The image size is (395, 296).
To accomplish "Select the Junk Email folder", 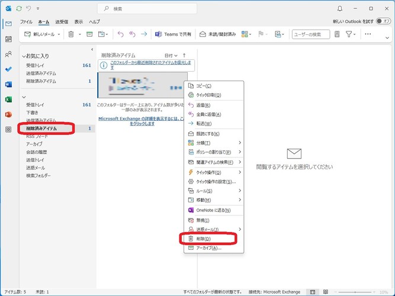I will [59, 168].
